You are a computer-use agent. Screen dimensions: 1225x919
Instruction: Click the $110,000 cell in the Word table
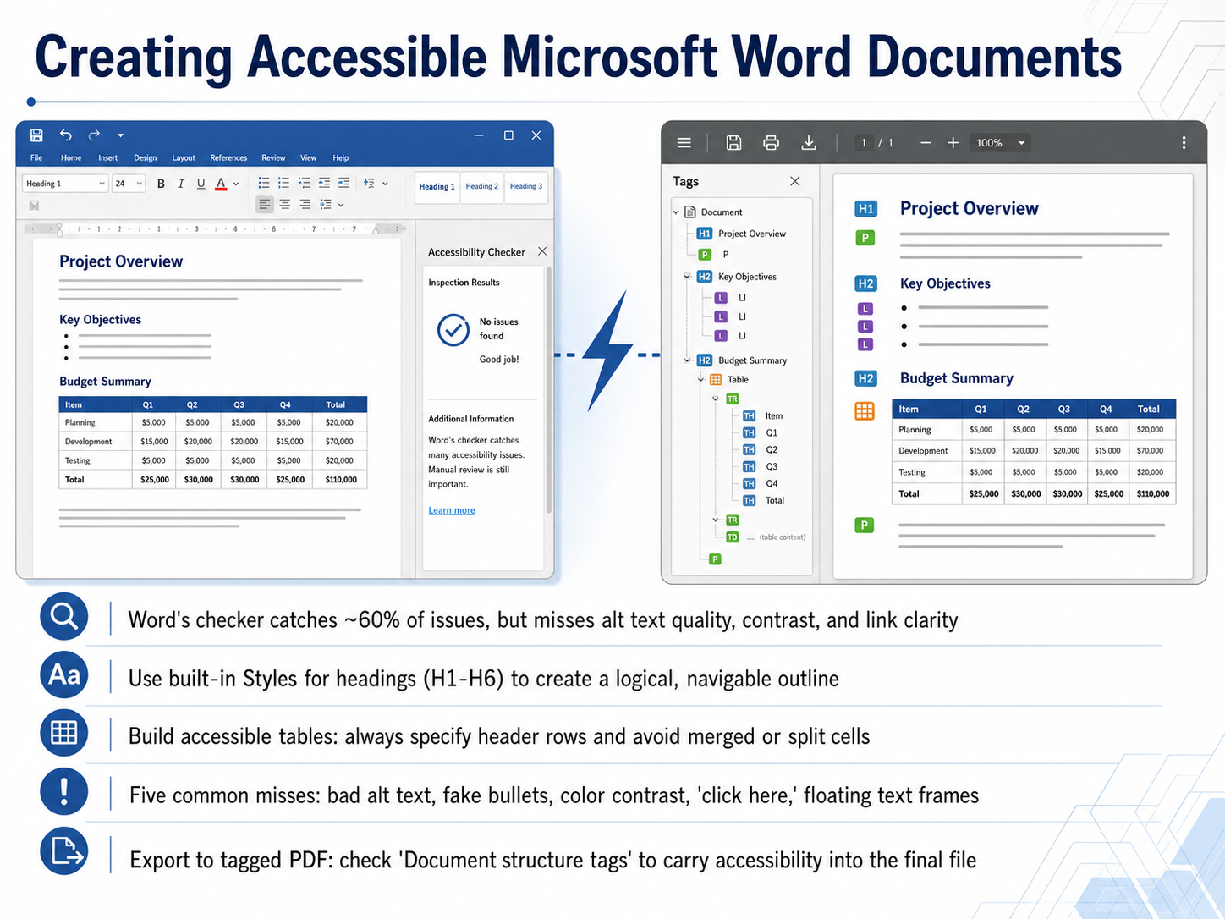click(341, 480)
